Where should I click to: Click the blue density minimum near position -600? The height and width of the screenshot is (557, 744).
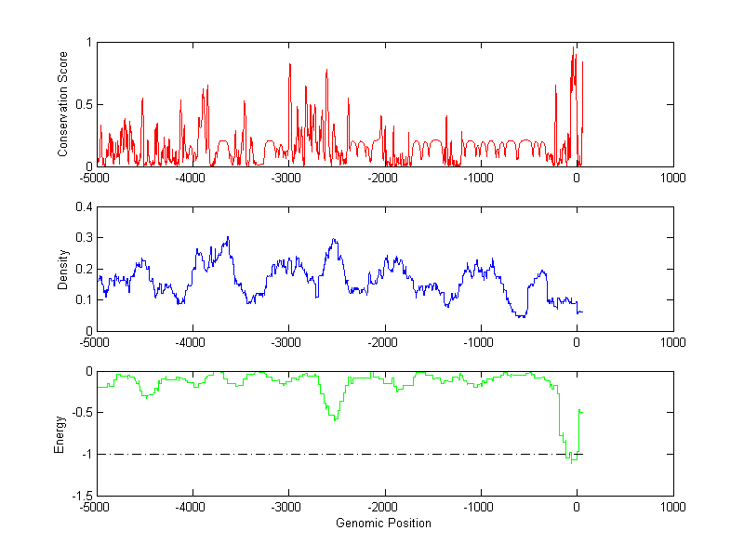(x=522, y=317)
